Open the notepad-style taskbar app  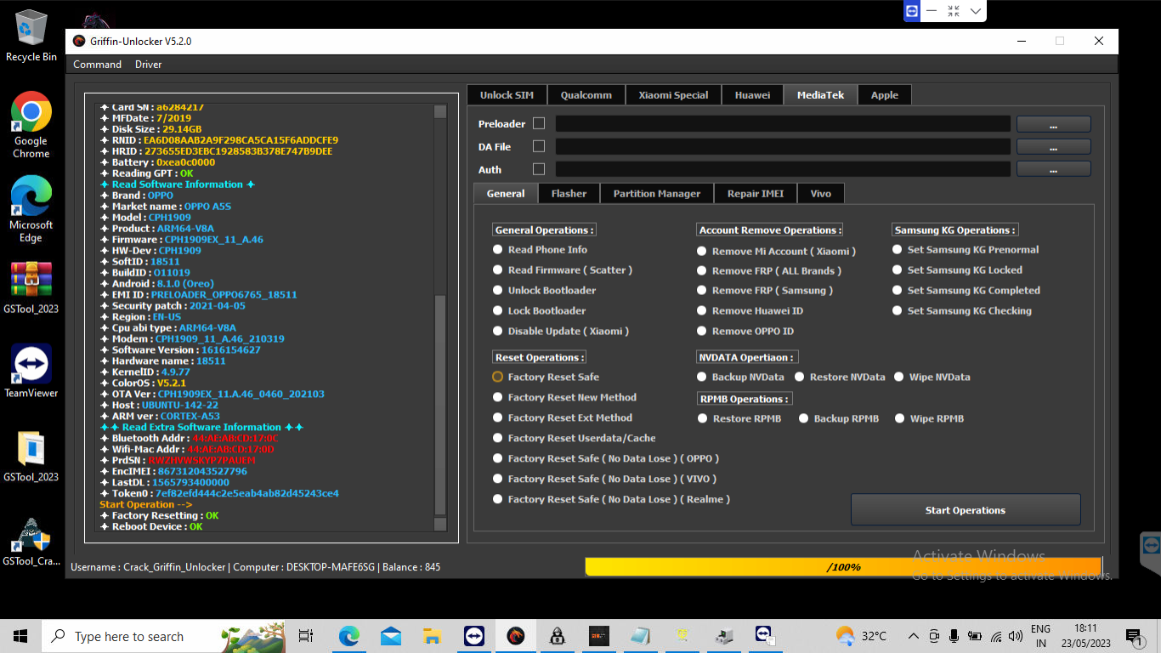point(640,636)
